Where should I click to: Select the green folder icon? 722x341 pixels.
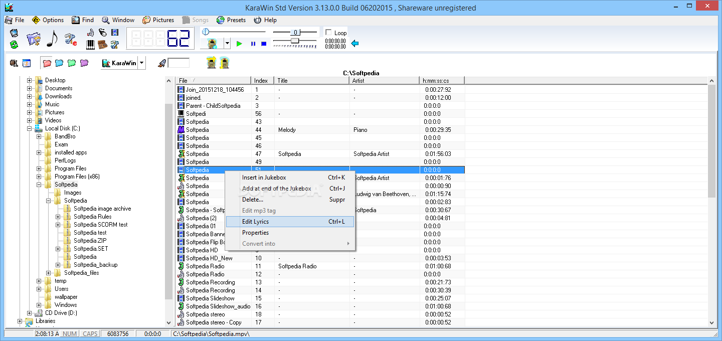(x=72, y=63)
